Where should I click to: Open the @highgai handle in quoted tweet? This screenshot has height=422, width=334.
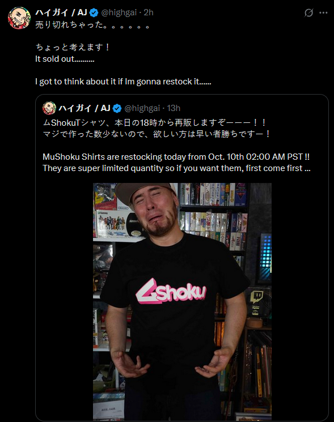click(x=142, y=108)
